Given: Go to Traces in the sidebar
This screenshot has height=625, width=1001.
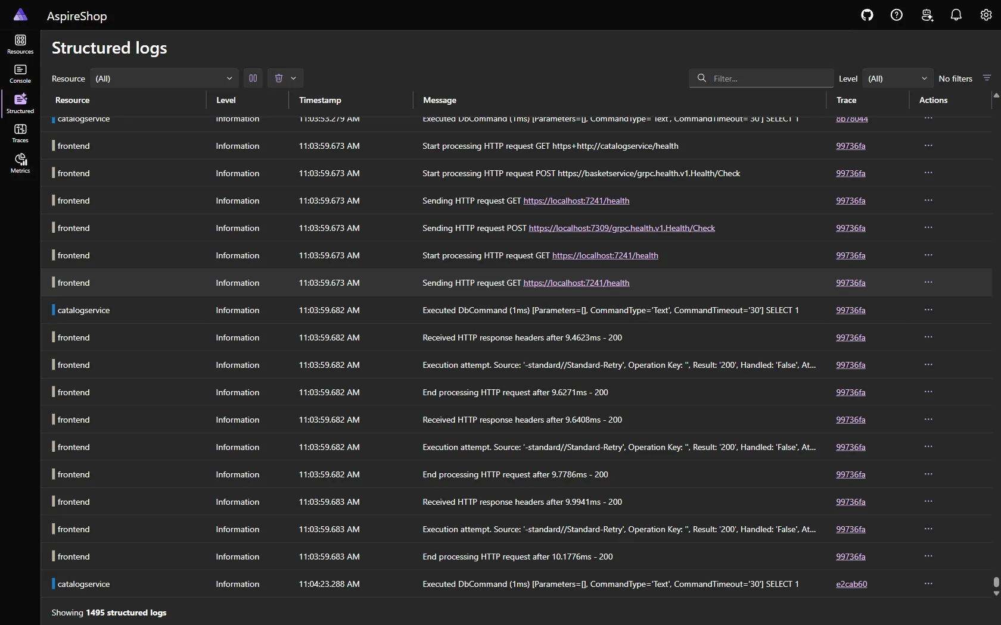Looking at the screenshot, I should pyautogui.click(x=20, y=134).
